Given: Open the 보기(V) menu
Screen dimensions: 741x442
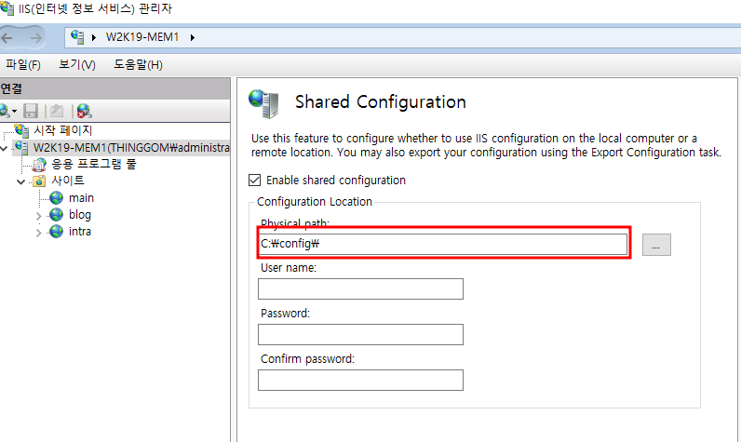Looking at the screenshot, I should [x=76, y=65].
